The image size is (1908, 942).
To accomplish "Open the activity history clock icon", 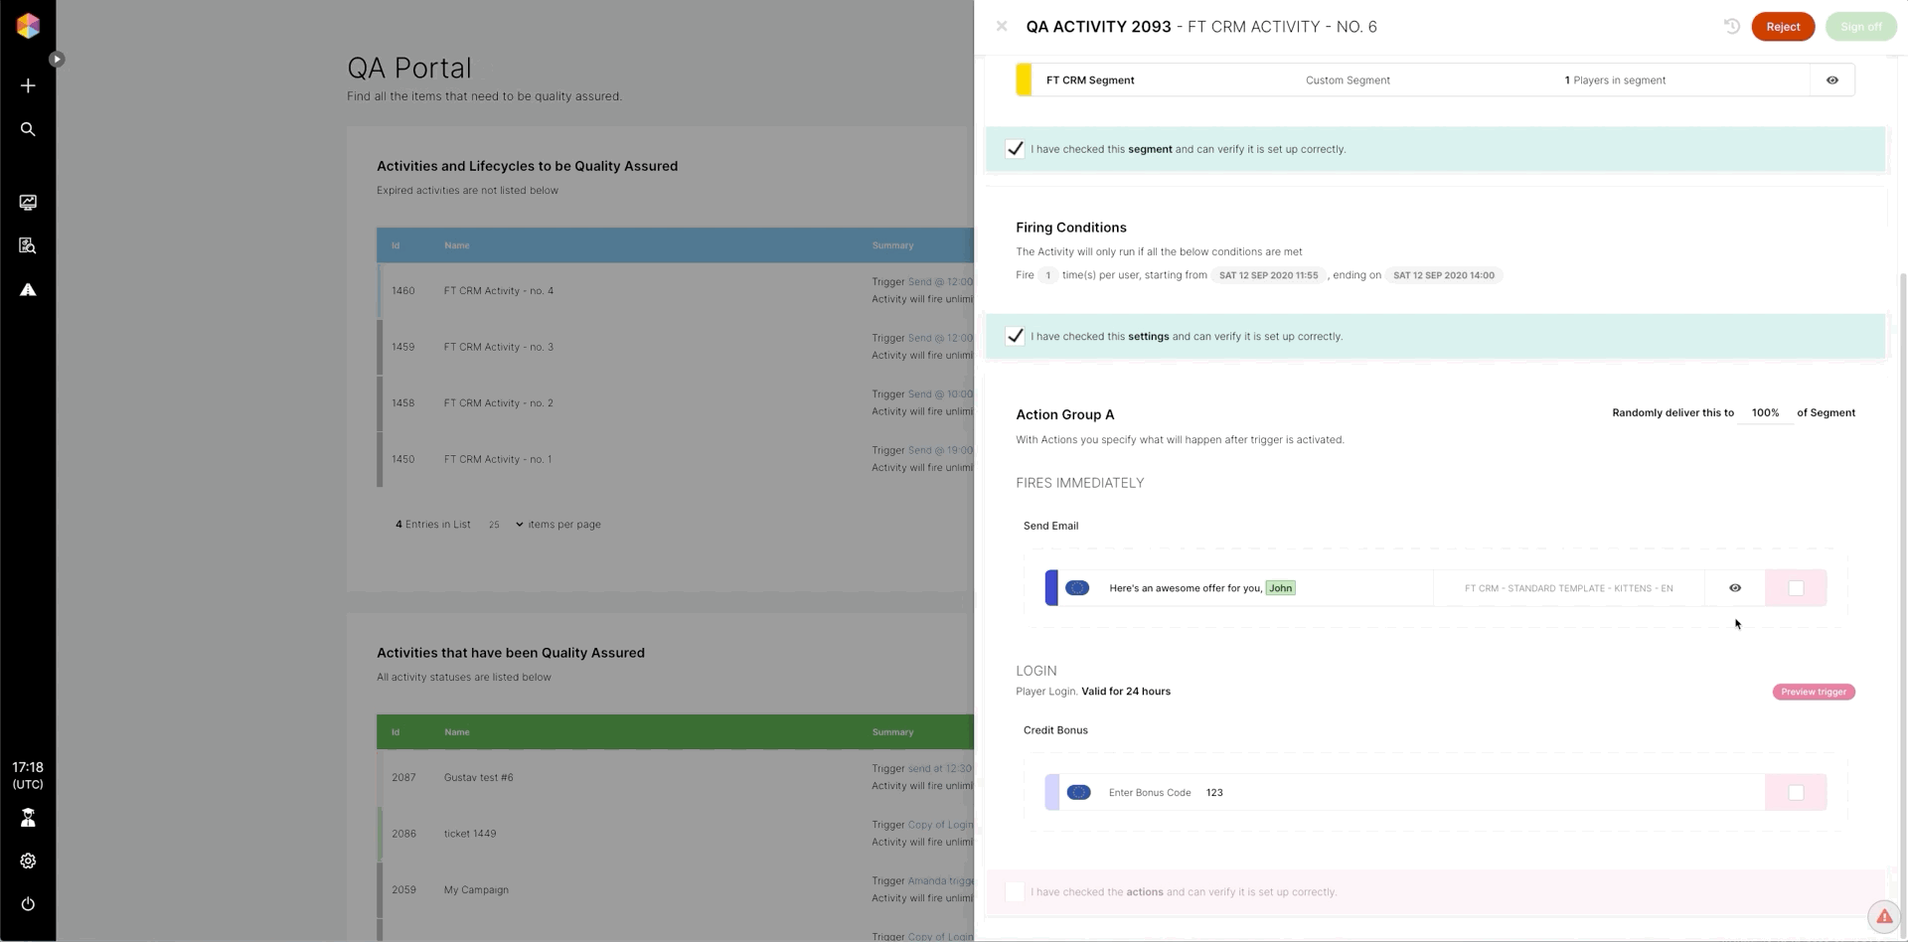I will (1732, 27).
